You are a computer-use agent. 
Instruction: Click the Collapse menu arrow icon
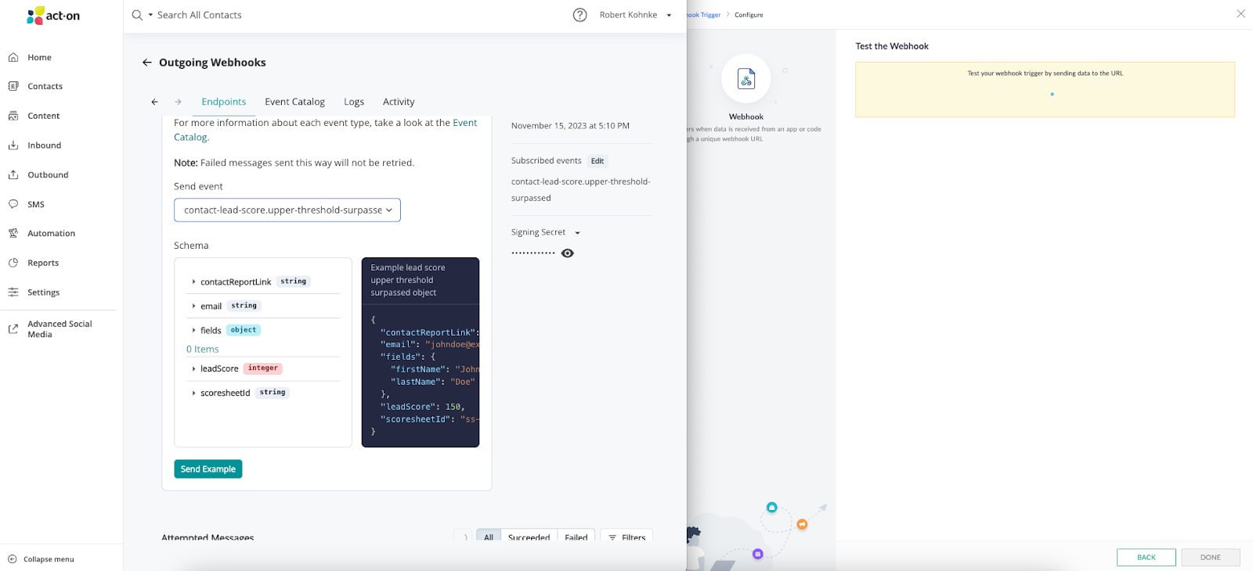pos(12,559)
